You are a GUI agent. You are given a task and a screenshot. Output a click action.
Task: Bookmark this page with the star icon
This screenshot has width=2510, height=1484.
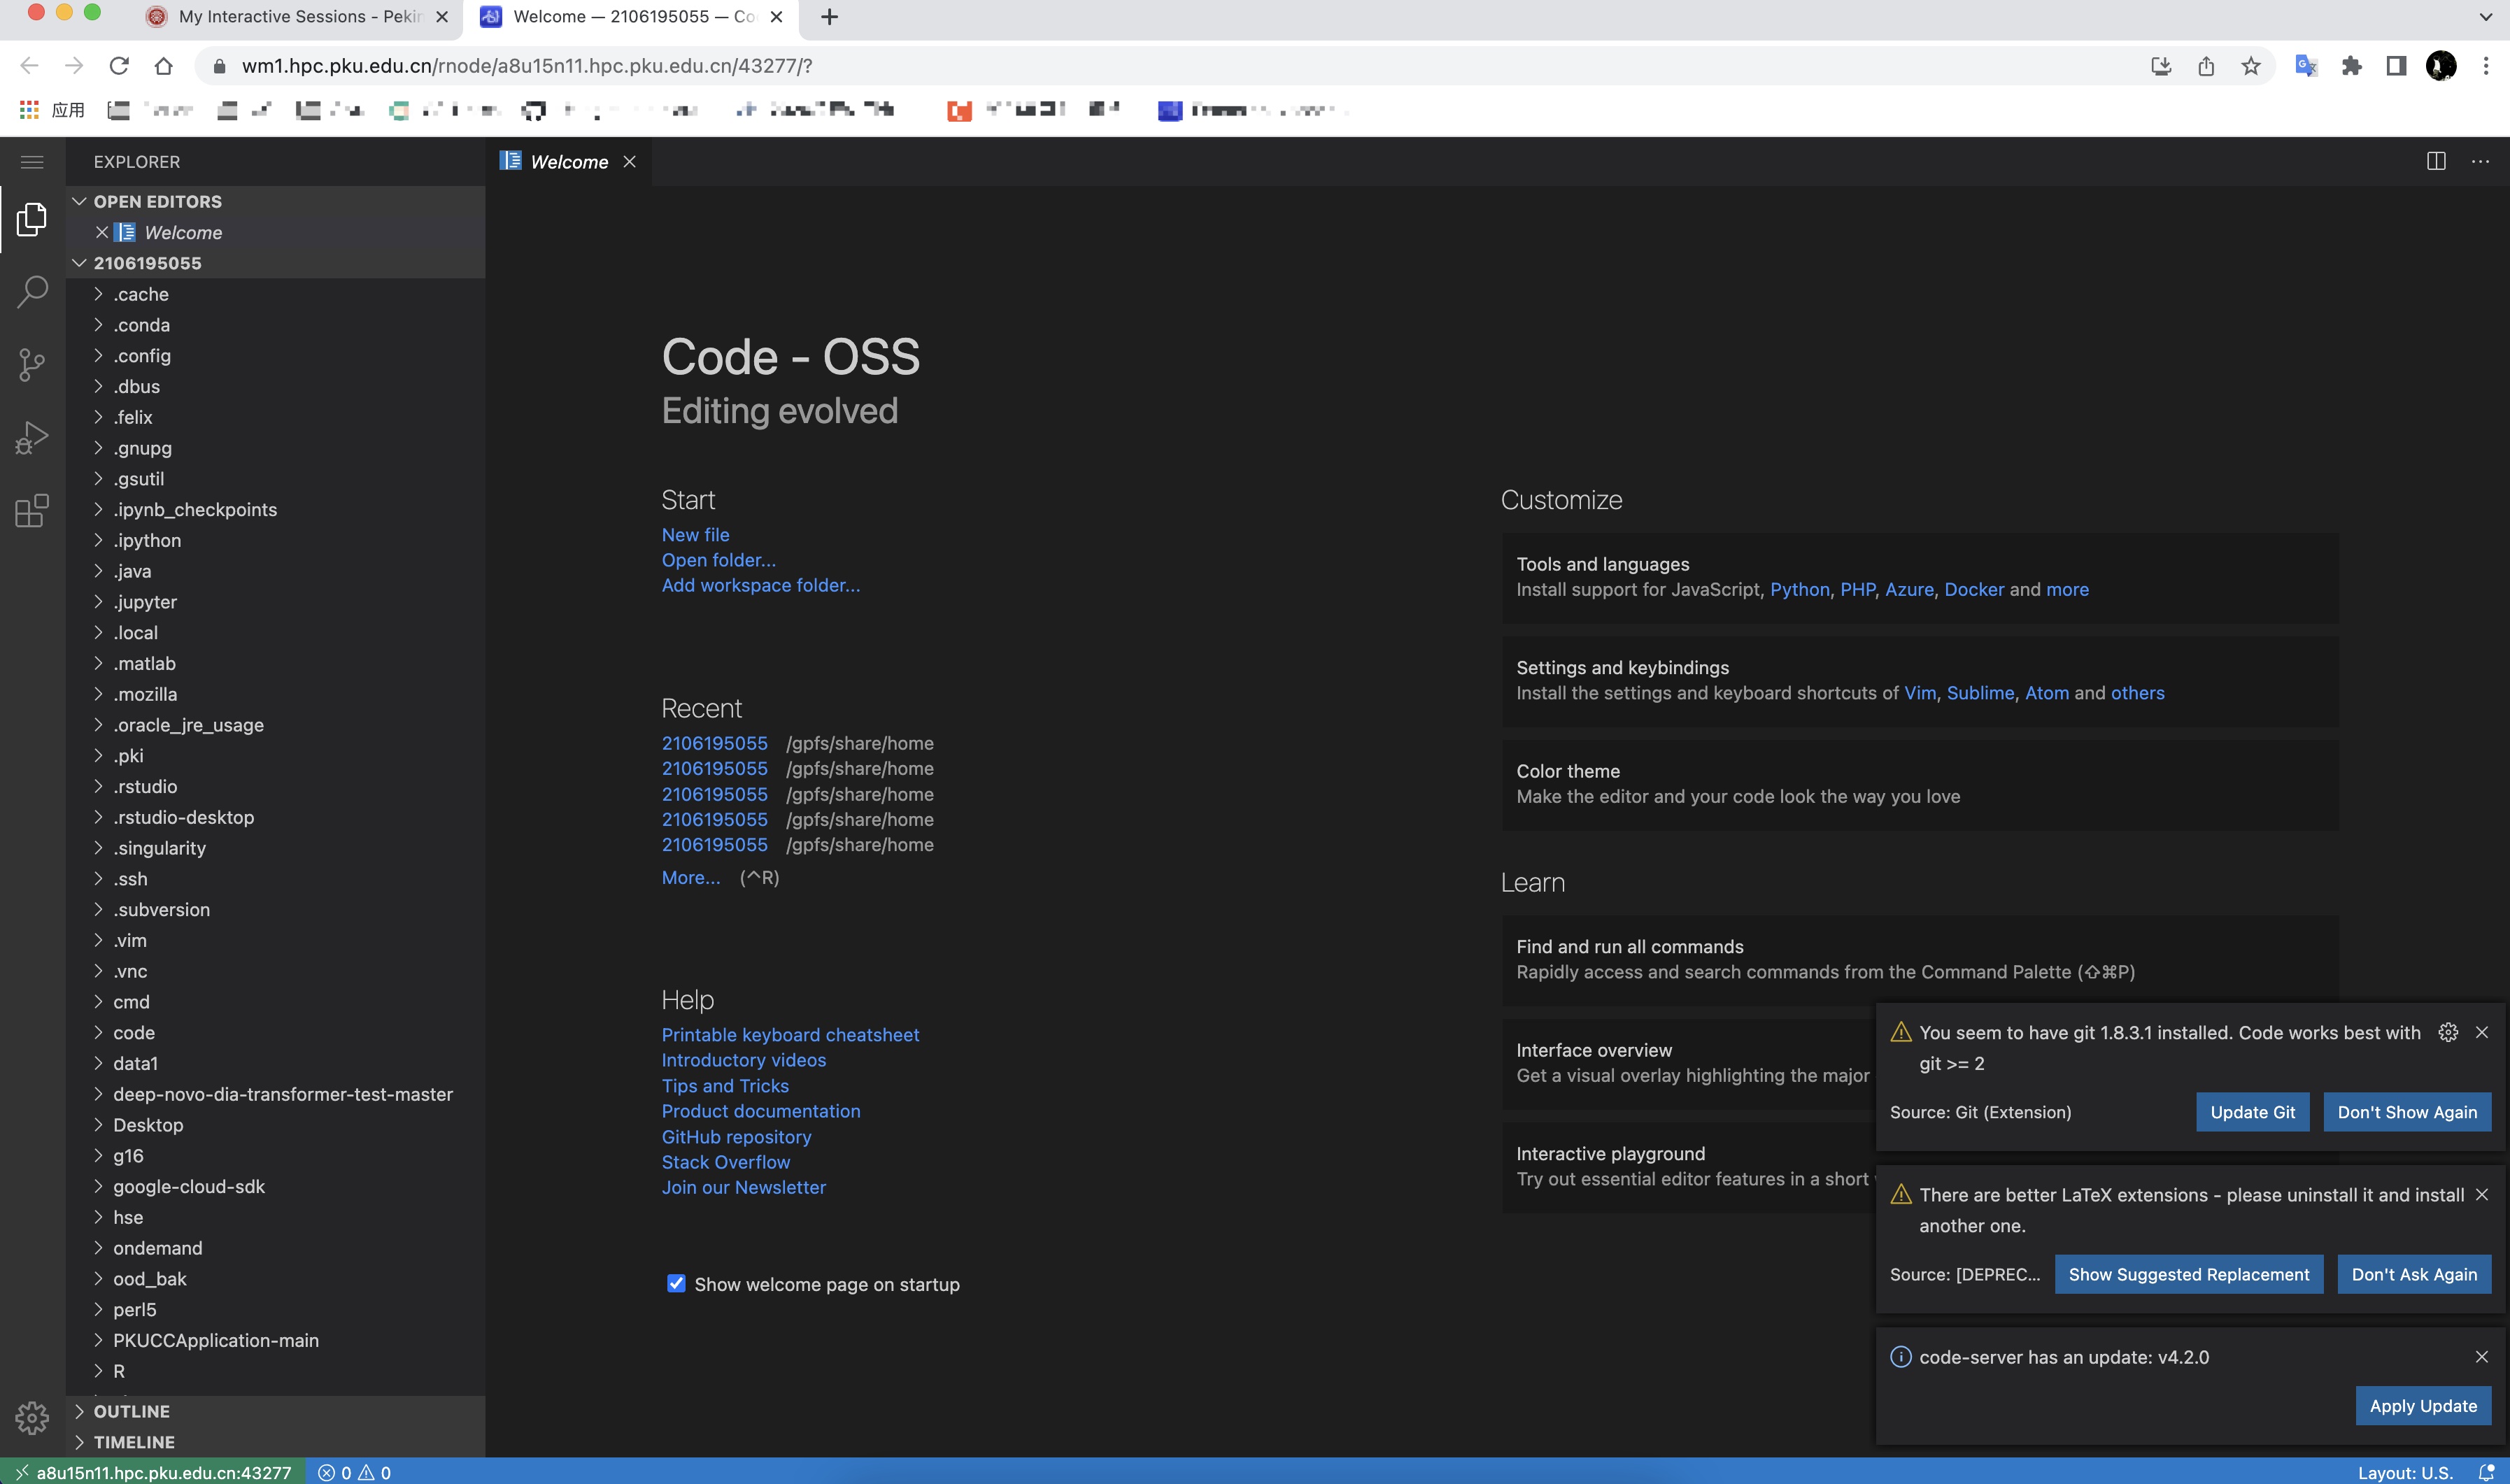click(x=2251, y=66)
